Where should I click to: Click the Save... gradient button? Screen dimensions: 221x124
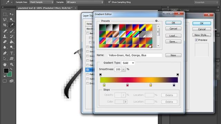coord(173,42)
